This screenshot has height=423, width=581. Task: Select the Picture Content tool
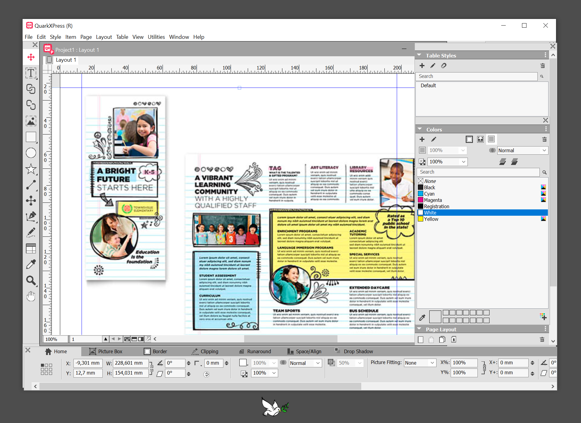(31, 121)
